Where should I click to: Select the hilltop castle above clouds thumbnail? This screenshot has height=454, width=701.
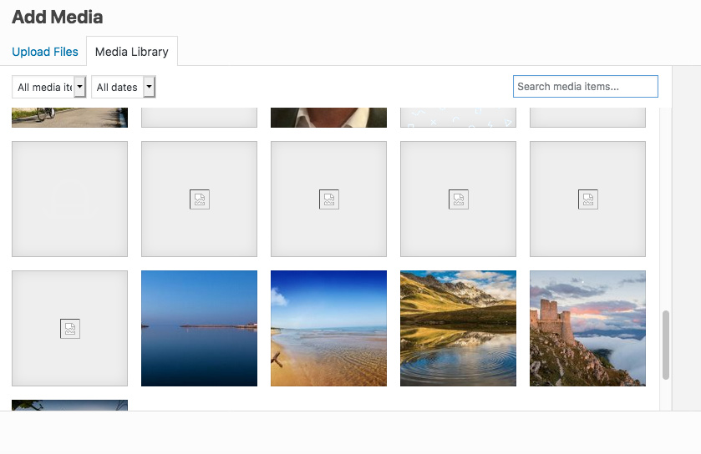[x=587, y=328]
